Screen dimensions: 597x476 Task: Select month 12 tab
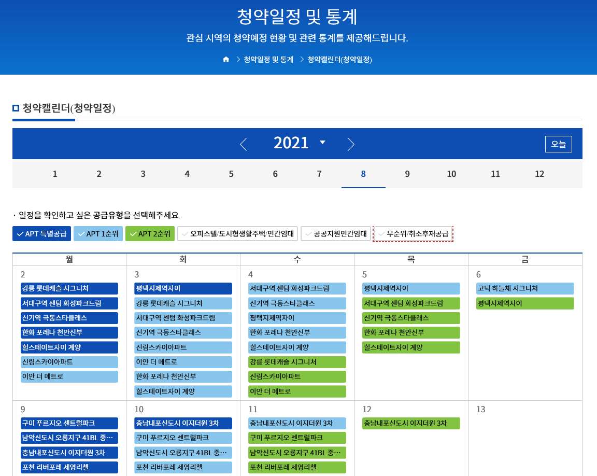539,174
